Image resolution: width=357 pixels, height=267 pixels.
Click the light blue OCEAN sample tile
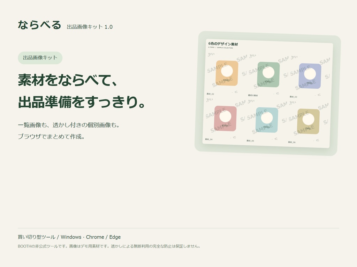pyautogui.click(x=267, y=120)
